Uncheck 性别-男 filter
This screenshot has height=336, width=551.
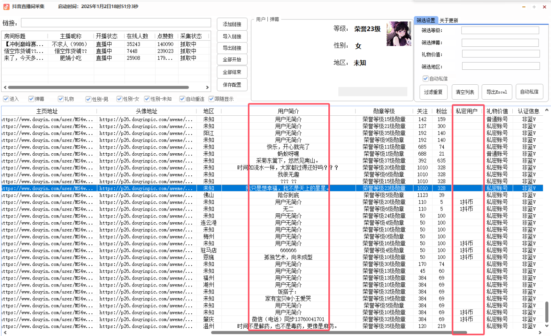(88, 99)
